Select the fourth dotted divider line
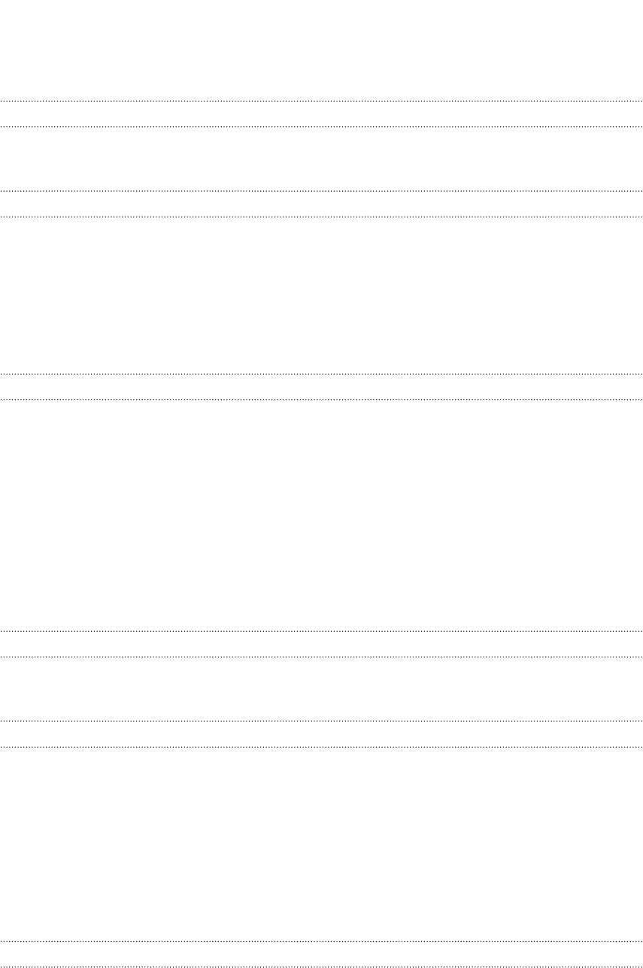This screenshot has height=968, width=643. (x=321, y=217)
